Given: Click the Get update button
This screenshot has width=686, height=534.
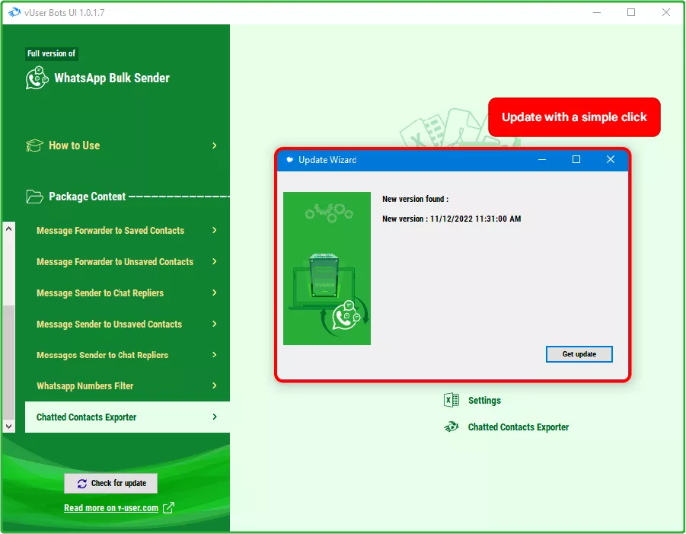Looking at the screenshot, I should 579,354.
